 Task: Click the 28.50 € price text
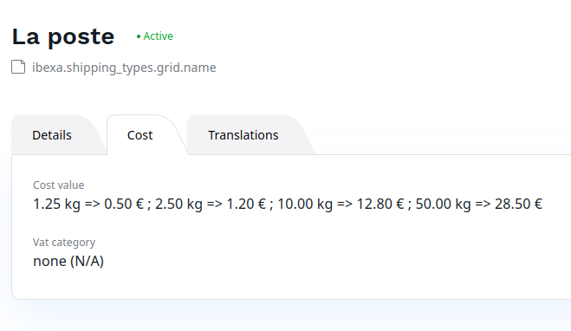pos(518,204)
